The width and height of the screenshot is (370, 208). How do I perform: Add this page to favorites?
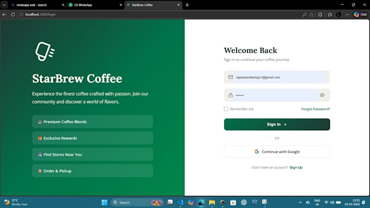(x=311, y=15)
